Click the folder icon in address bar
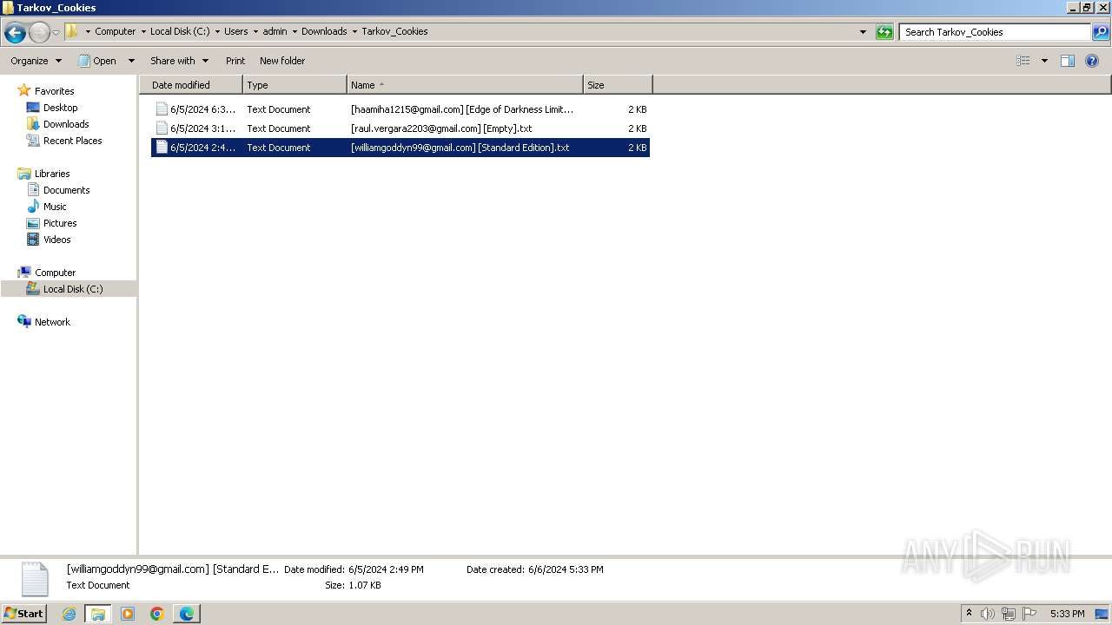The height and width of the screenshot is (625, 1112). point(72,31)
